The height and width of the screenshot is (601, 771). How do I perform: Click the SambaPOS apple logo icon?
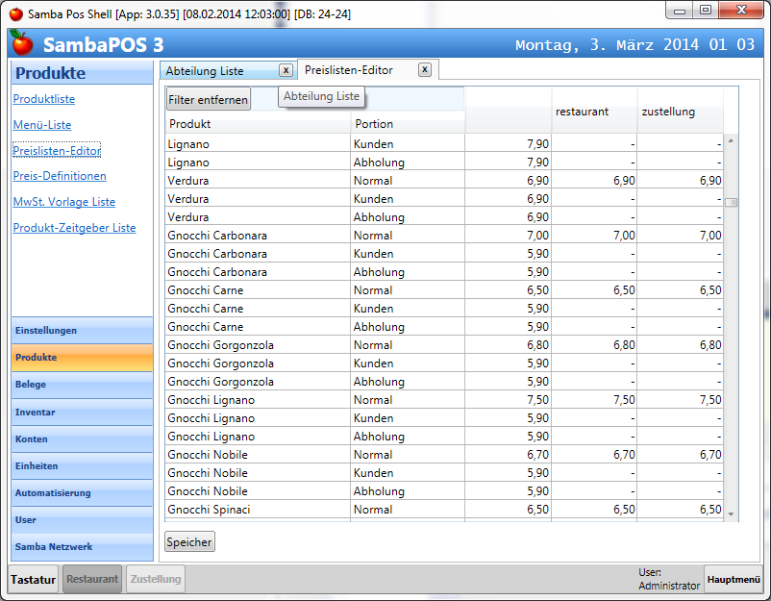pyautogui.click(x=22, y=44)
